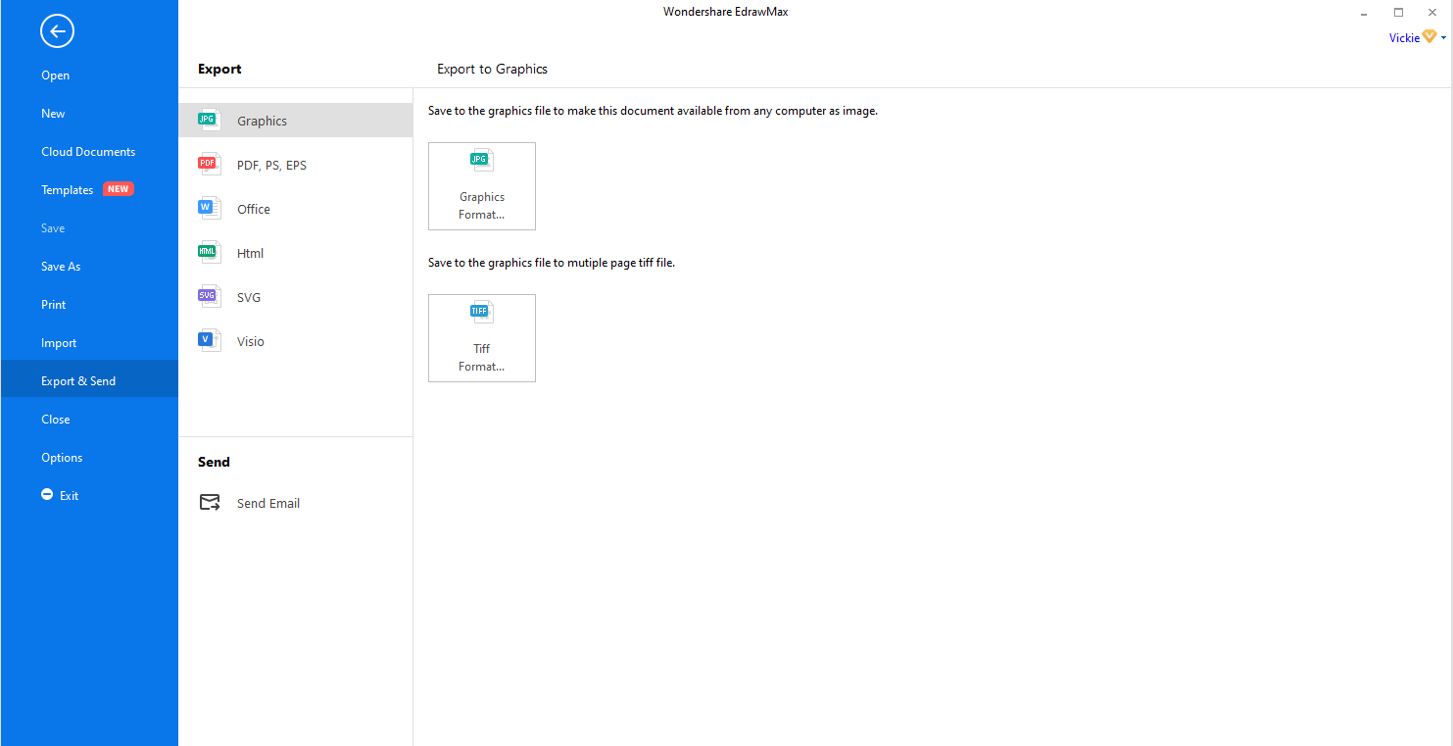Maximize the EdrawMax window
The image size is (1453, 746).
(x=1398, y=13)
